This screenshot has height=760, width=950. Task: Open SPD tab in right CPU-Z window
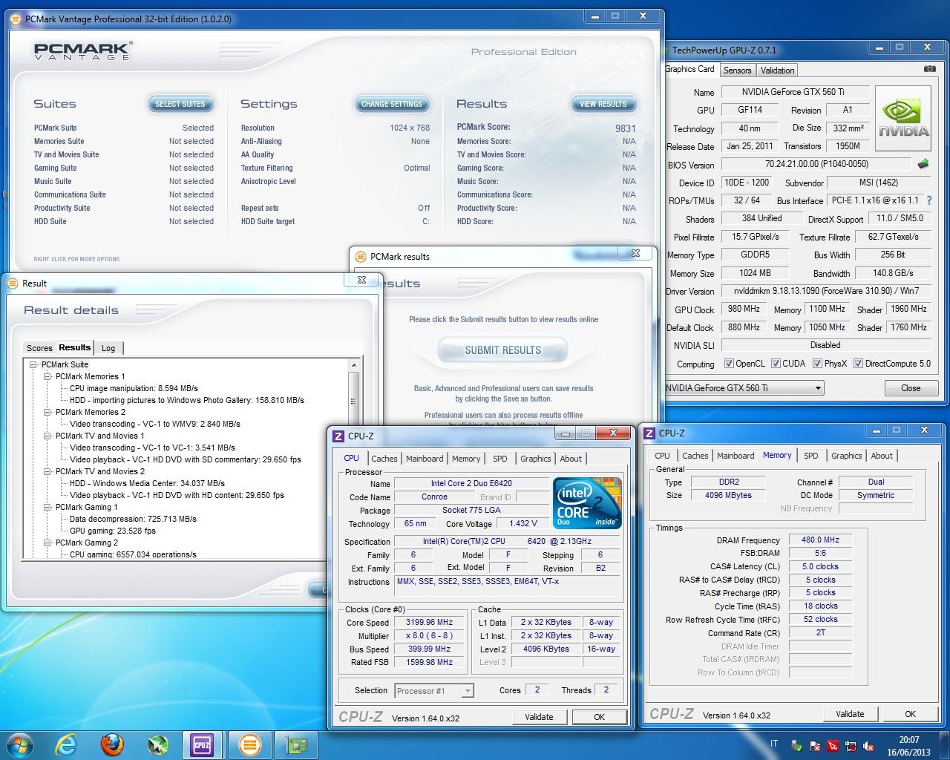point(811,456)
